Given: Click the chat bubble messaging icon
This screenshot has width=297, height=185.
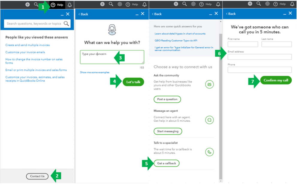Looking at the screenshot, I should coord(209,120).
